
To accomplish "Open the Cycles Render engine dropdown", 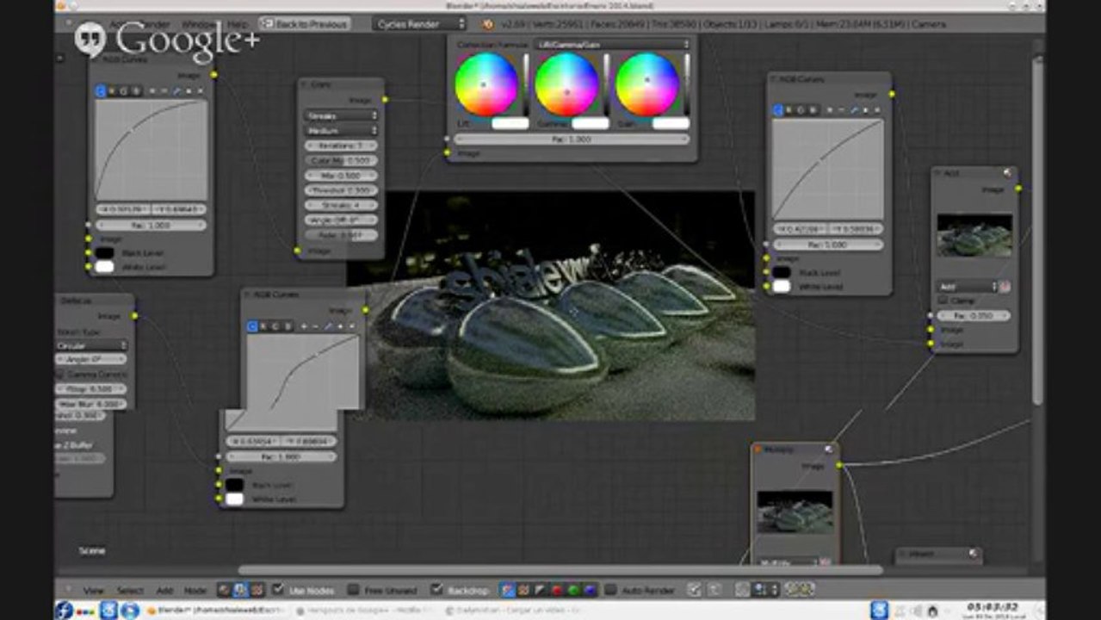I will click(420, 24).
